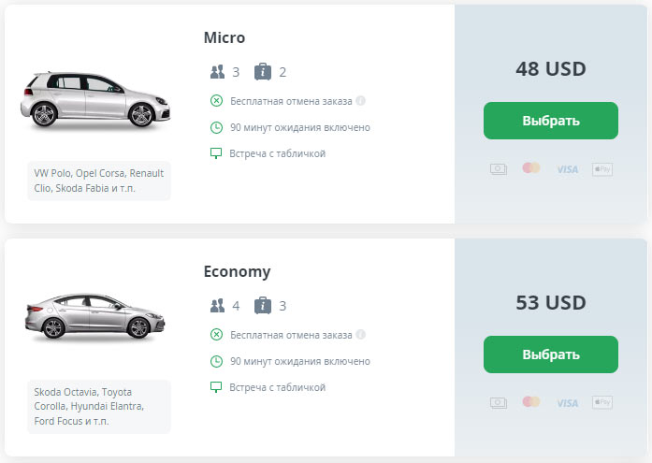
Task: Click the Economy class title
Action: coord(237,272)
